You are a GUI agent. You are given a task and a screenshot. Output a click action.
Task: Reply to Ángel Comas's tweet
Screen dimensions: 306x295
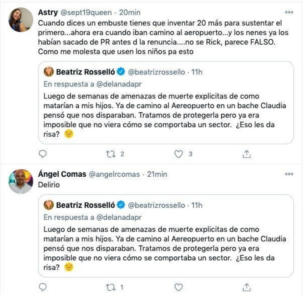pos(43,287)
